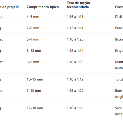Image resolution: width=123 pixels, height=120 pixels.
Task: Click the 'Fácil' observation cell in first row
Action: 119,17
